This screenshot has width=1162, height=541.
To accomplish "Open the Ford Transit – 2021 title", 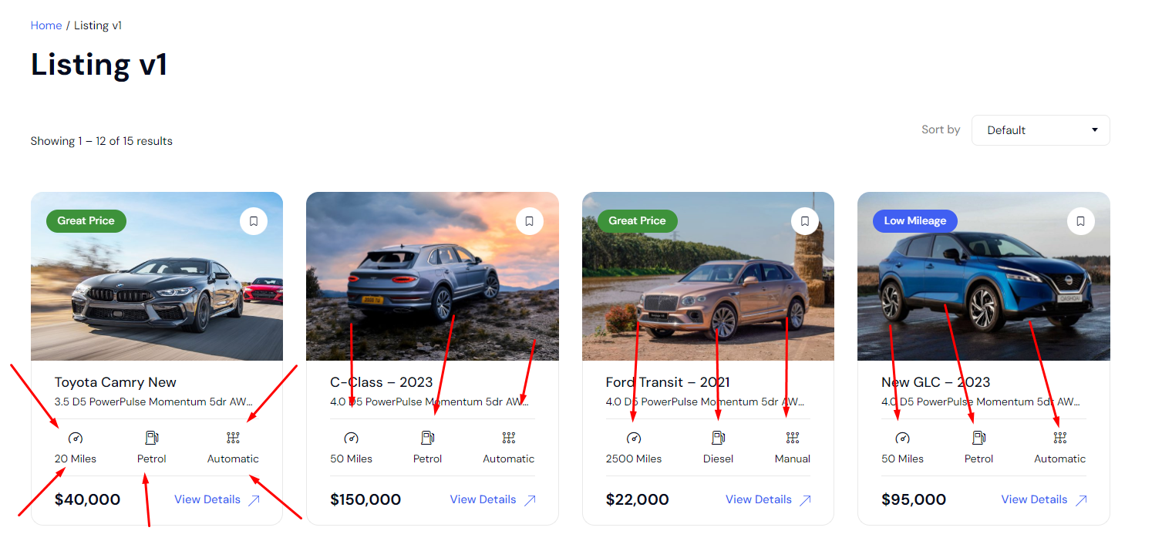I will [668, 382].
